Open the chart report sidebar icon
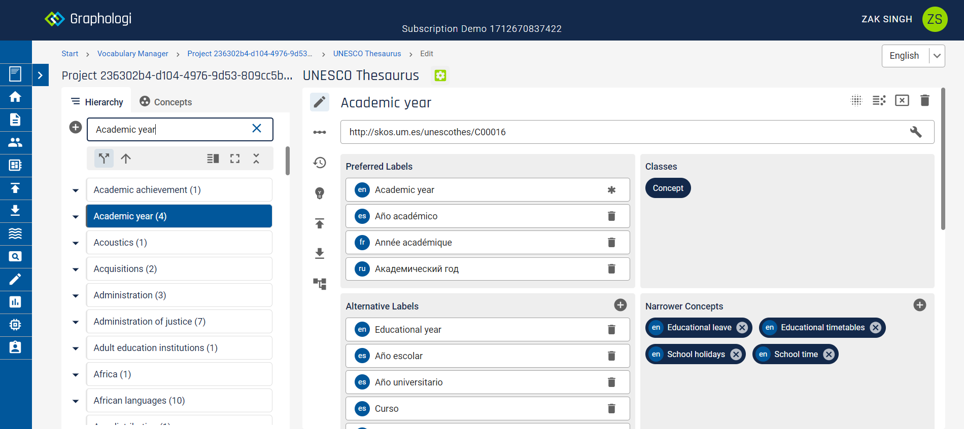The image size is (964, 429). point(15,302)
